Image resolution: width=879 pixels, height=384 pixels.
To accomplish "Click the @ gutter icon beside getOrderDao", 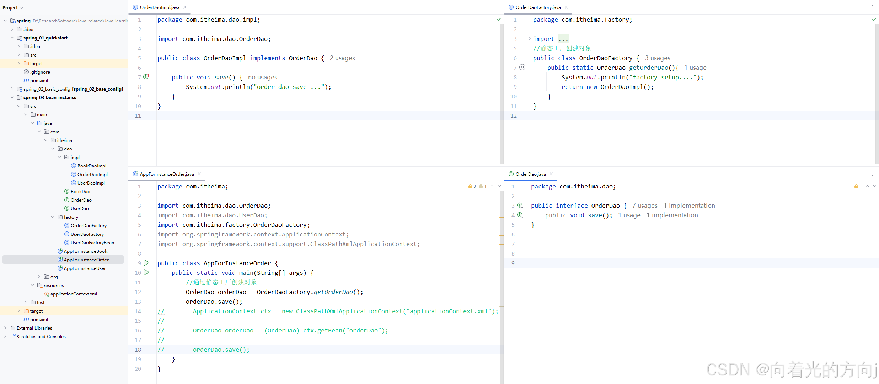I will click(x=522, y=67).
